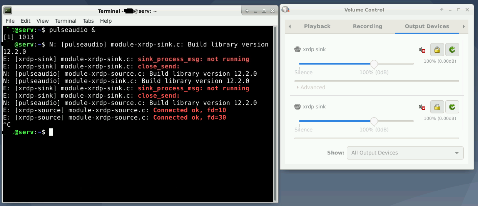Switch to the Recording tab
Image resolution: width=478 pixels, height=206 pixels.
[x=367, y=26]
